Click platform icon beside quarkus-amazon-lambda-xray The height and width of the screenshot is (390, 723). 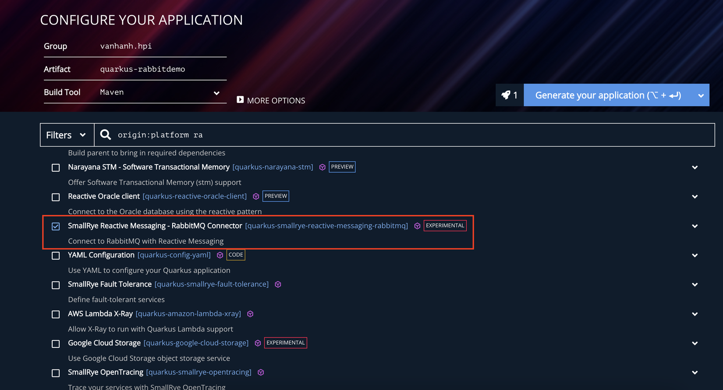coord(250,314)
